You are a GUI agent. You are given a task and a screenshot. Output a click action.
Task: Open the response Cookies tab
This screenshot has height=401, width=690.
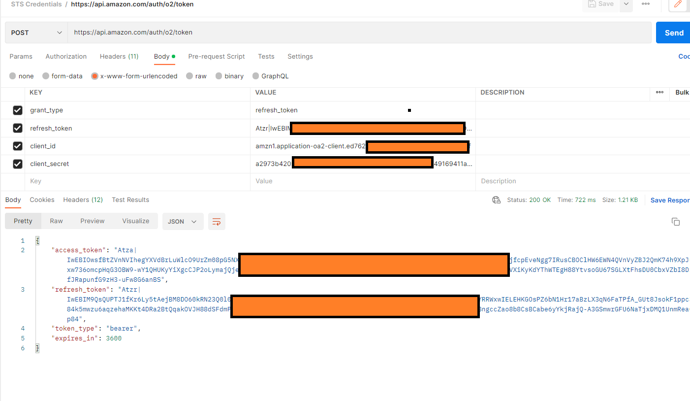42,200
